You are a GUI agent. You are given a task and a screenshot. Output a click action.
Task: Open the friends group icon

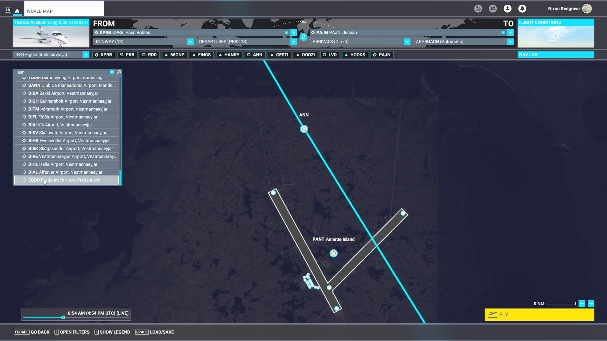tap(493, 9)
